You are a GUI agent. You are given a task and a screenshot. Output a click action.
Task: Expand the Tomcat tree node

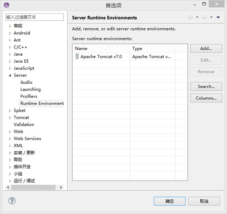coord(10,118)
